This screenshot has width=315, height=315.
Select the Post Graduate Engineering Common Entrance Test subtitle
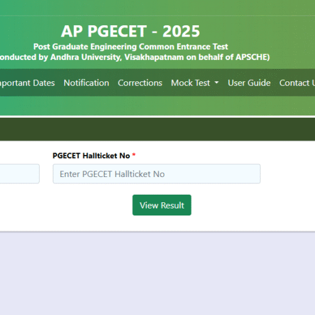[x=130, y=47]
